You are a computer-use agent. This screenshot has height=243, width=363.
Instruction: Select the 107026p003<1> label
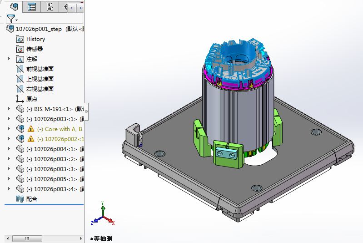click(52, 119)
